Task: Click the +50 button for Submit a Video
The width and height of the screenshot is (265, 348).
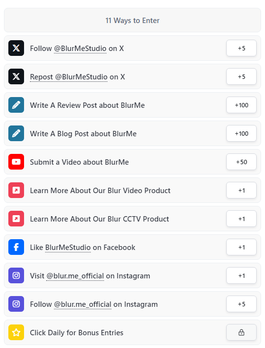Action: coord(241,162)
